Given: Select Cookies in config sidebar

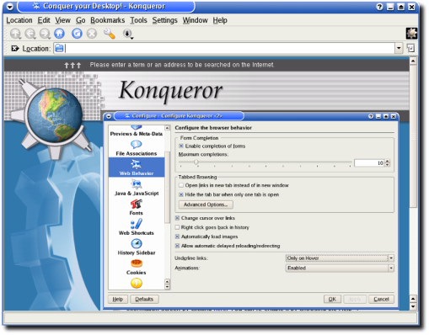Looking at the screenshot, I should (x=137, y=267).
